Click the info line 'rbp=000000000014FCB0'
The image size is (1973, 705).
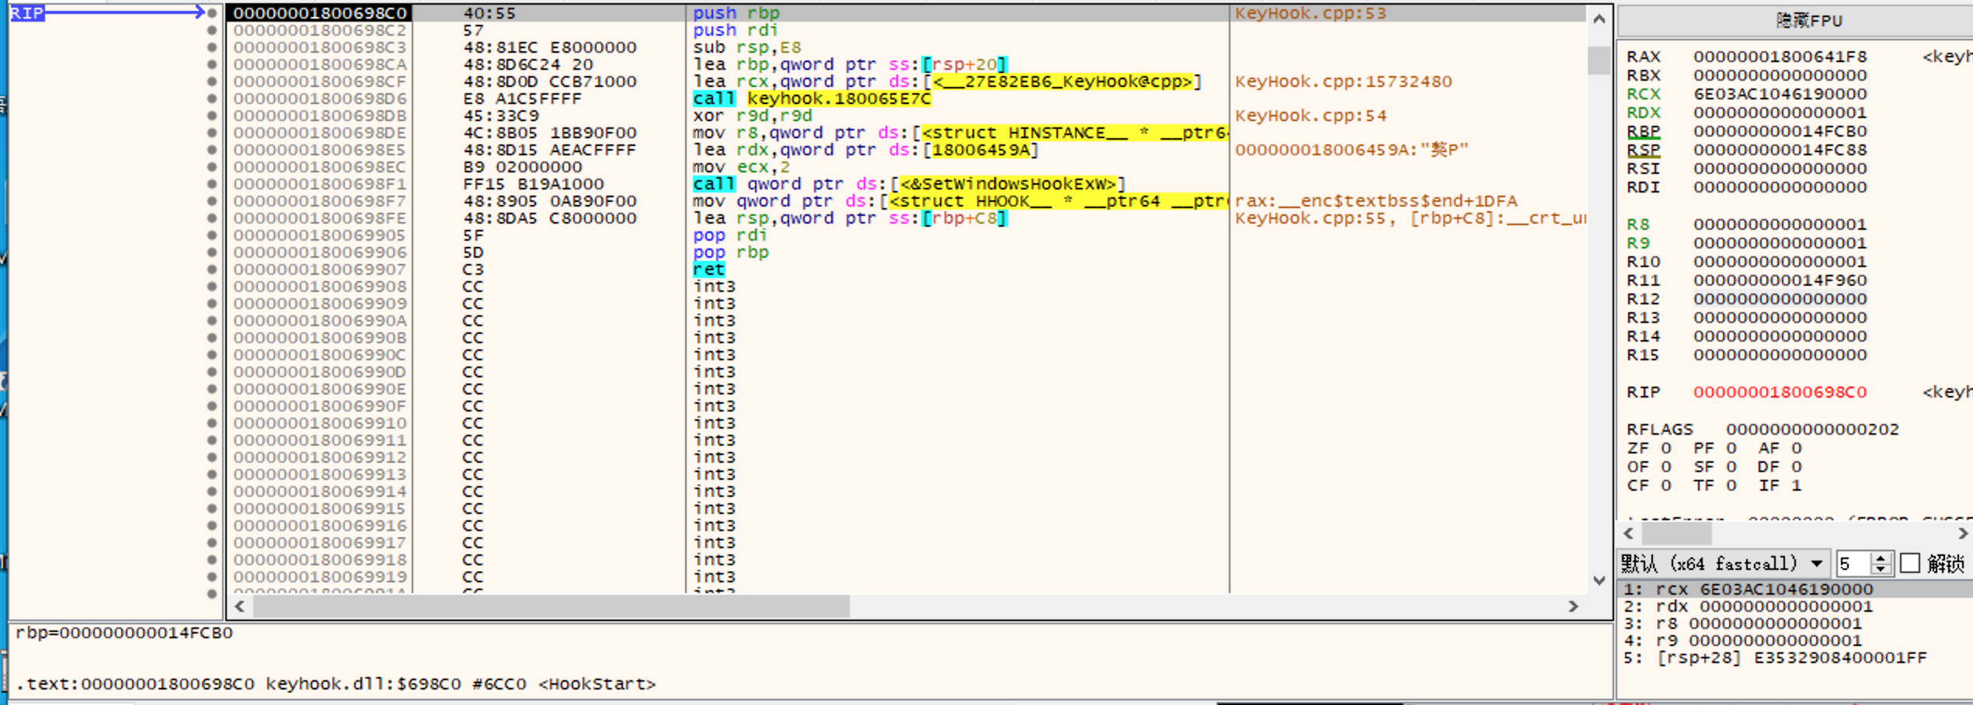click(x=124, y=633)
